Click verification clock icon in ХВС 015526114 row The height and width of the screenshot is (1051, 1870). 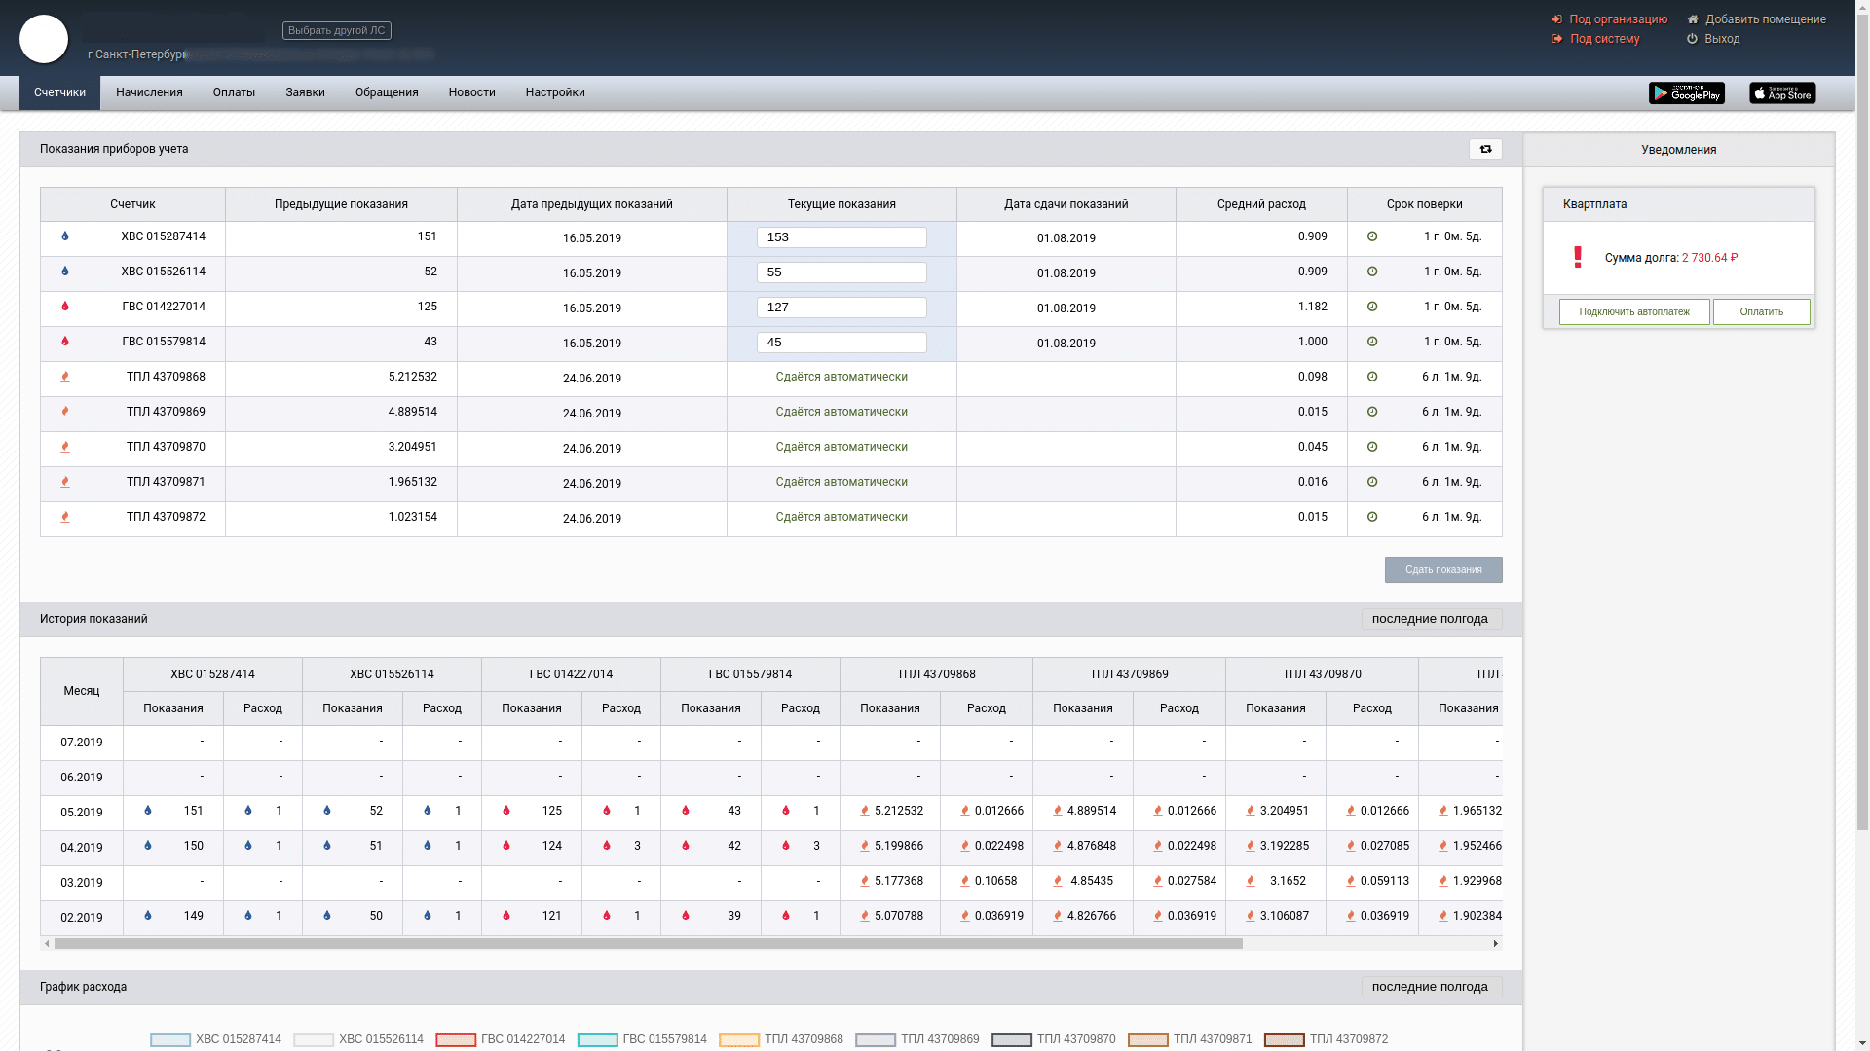point(1372,272)
